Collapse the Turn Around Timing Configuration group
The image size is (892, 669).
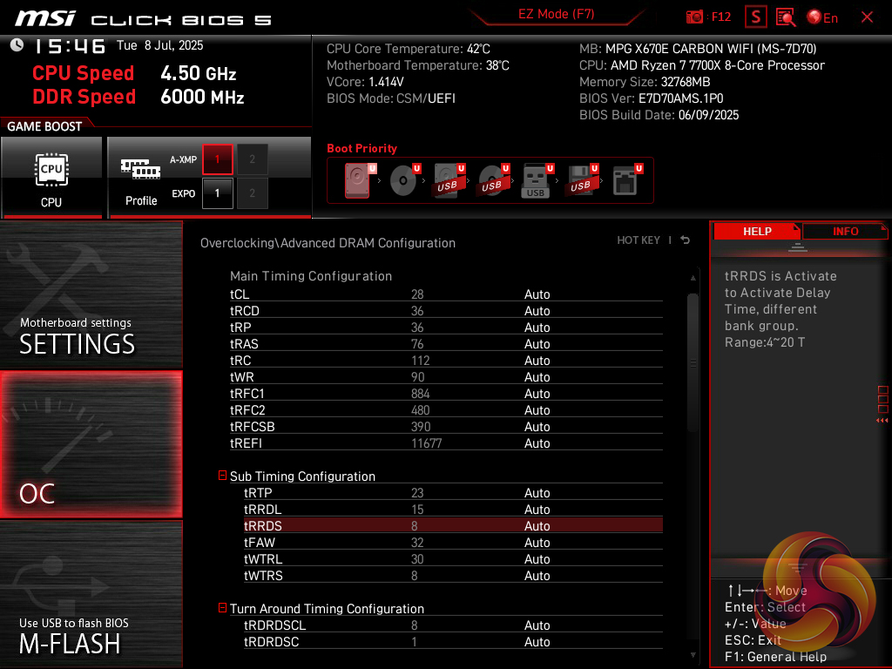(222, 608)
